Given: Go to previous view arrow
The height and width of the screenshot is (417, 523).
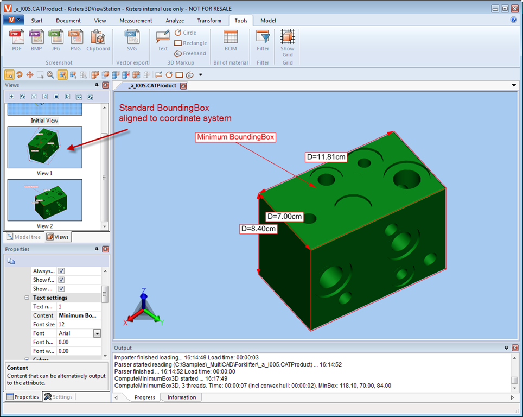Looking at the screenshot, I should [x=45, y=97].
